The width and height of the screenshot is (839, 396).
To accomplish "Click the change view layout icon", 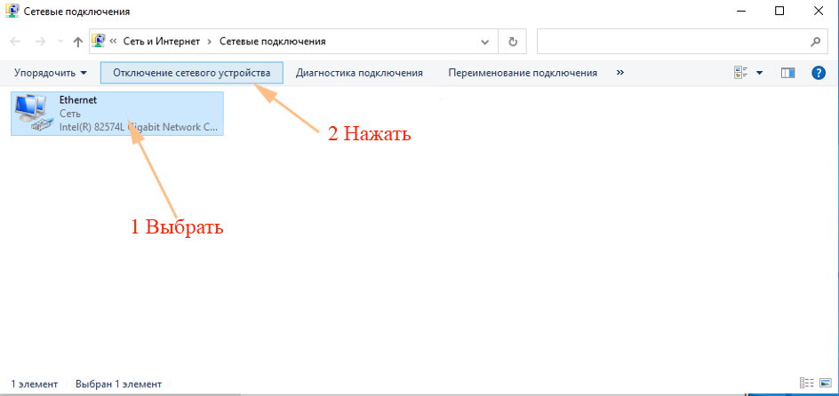I will pos(741,73).
